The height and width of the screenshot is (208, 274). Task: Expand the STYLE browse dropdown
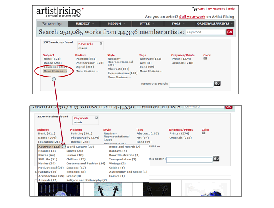[147, 24]
